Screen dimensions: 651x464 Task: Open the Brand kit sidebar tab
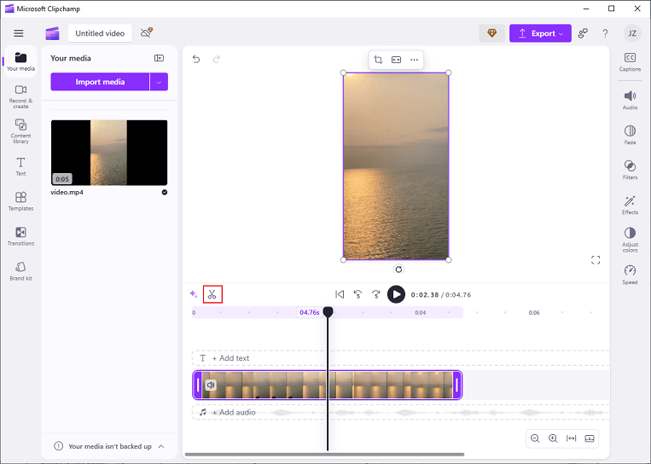[x=20, y=271]
